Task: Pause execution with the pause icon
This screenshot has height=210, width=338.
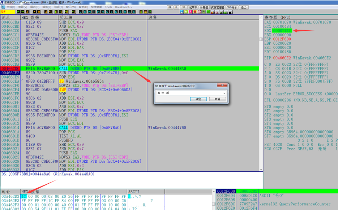Action: [39, 12]
